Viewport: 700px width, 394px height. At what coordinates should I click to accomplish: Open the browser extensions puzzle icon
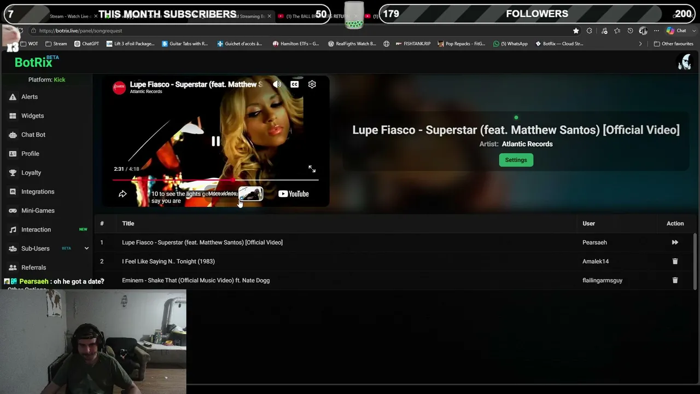(589, 31)
